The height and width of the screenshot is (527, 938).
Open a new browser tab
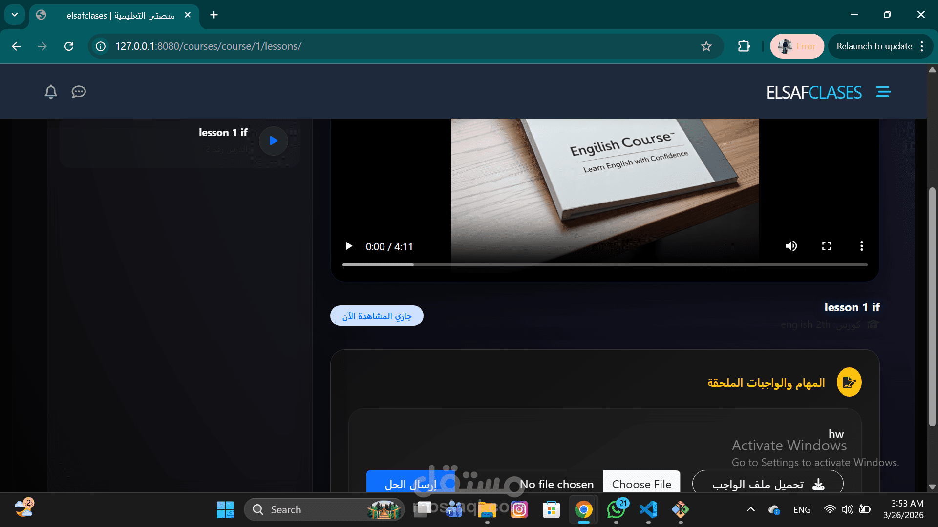[214, 15]
